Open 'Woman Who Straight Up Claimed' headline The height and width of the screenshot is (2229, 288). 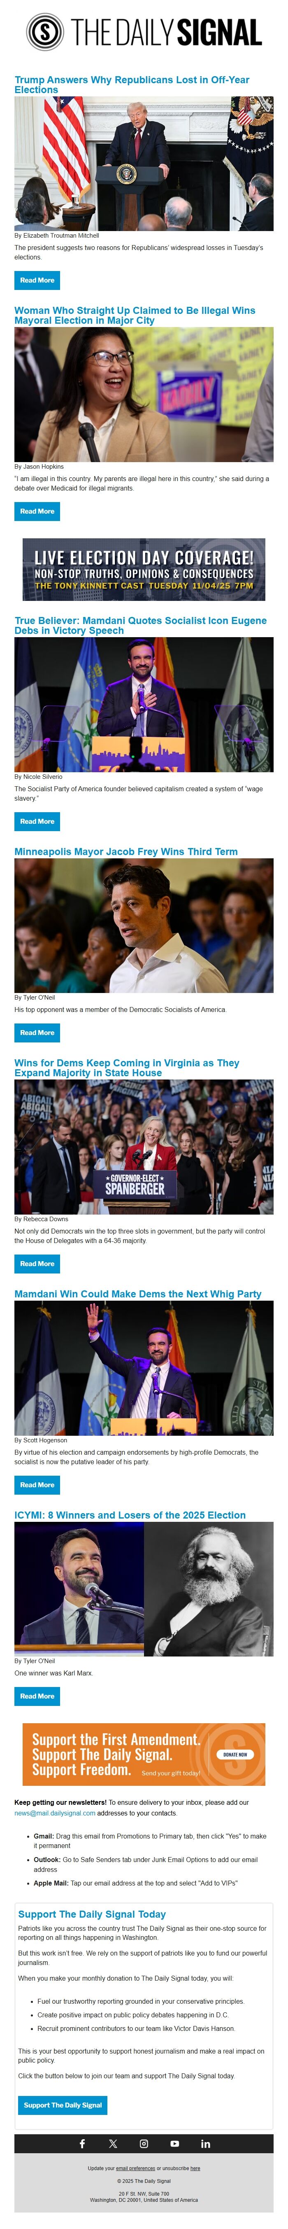[x=135, y=315]
